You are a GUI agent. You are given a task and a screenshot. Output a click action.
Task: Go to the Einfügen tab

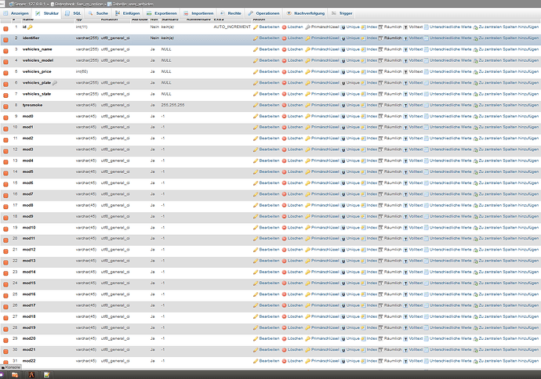pyautogui.click(x=128, y=13)
